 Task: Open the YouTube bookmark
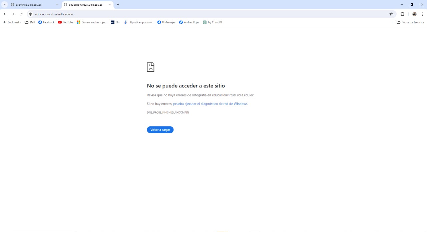[66, 22]
